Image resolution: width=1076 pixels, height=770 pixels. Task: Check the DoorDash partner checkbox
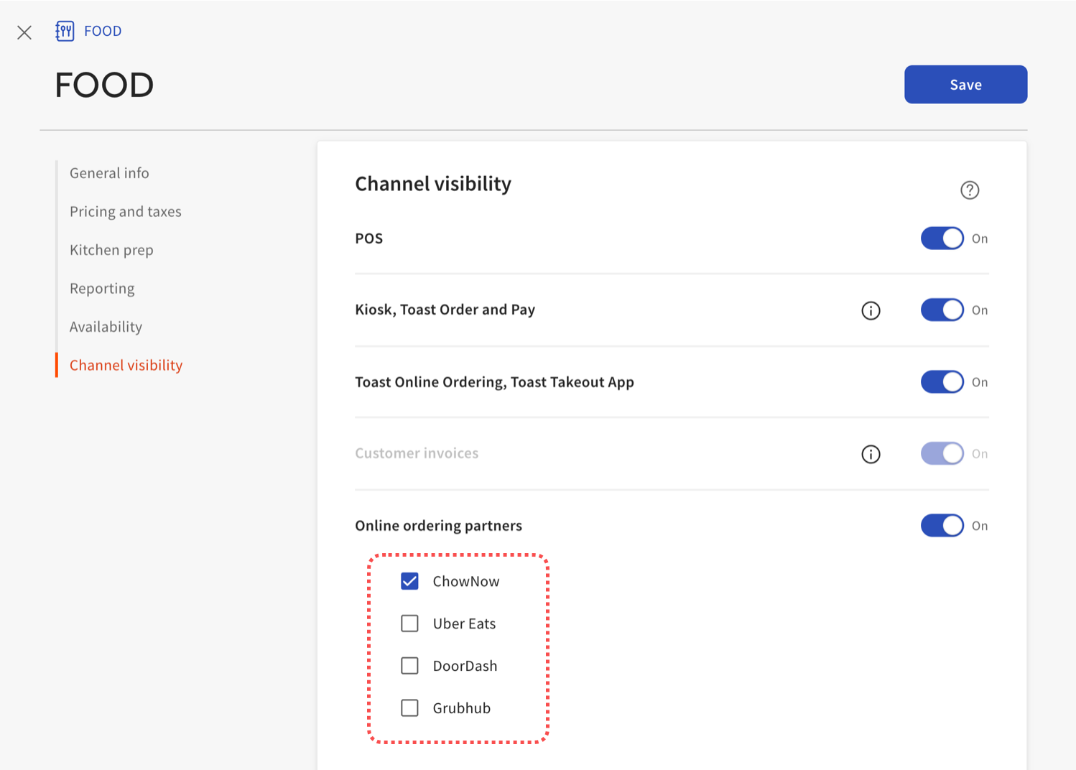tap(409, 666)
